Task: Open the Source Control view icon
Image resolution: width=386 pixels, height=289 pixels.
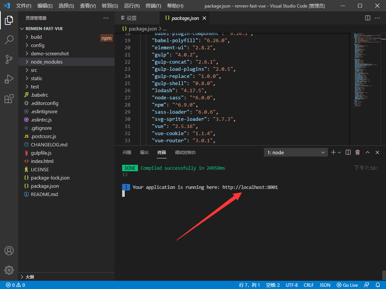Action: coord(9,59)
